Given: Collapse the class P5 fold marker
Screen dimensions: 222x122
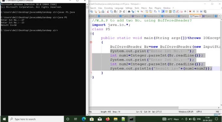Looking at the screenshot, I should 91,34.
